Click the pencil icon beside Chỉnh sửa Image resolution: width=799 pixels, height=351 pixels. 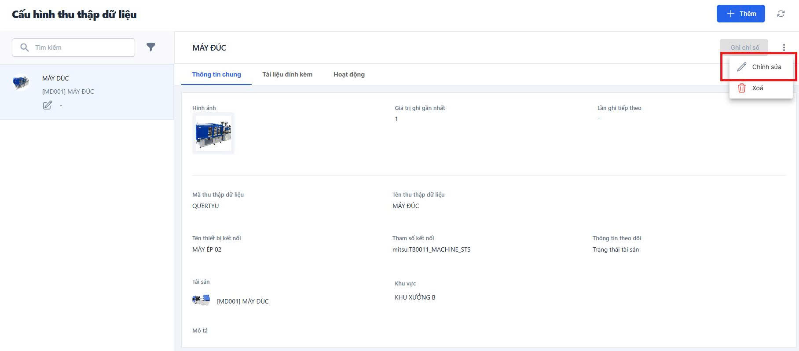pyautogui.click(x=742, y=67)
